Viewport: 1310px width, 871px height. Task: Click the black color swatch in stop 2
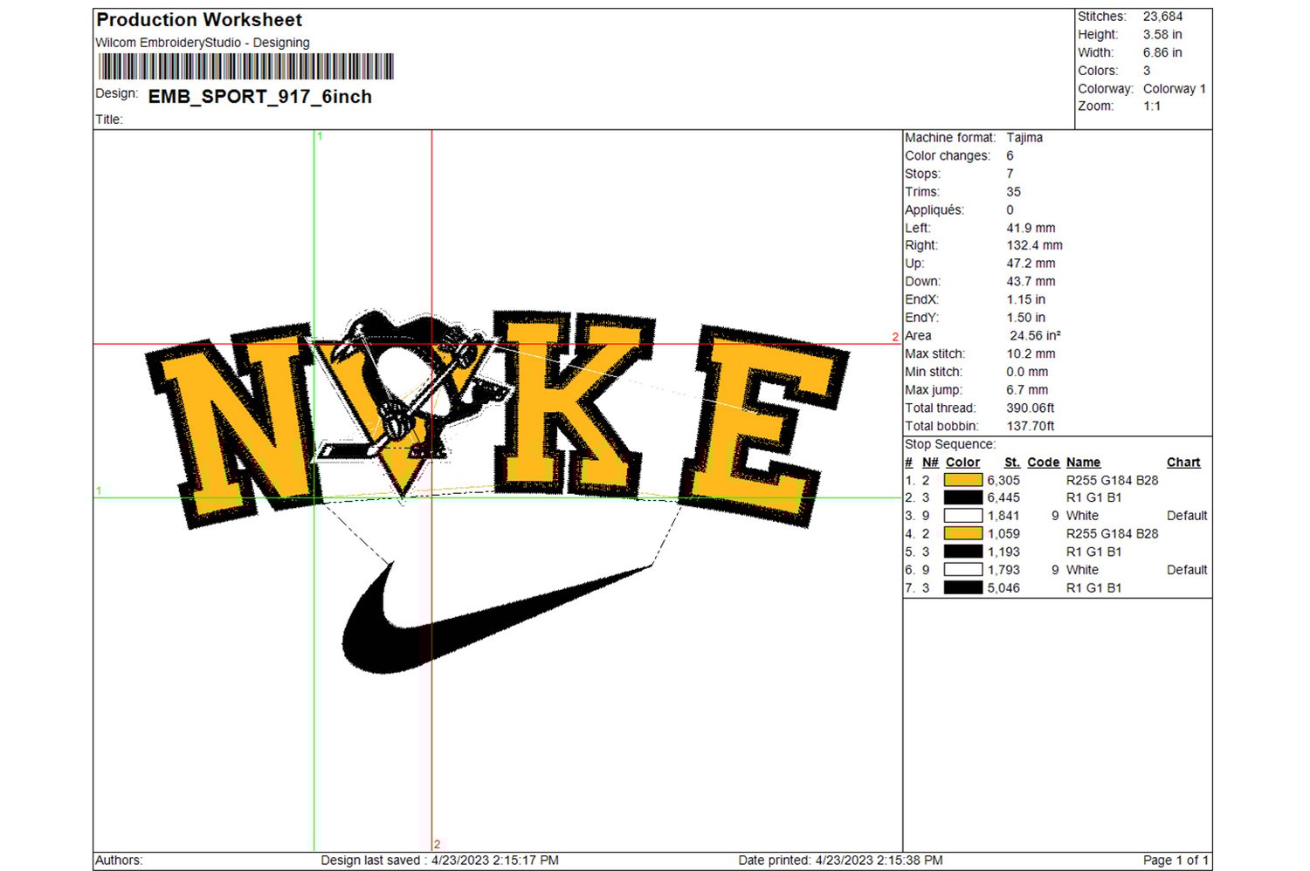[x=963, y=497]
